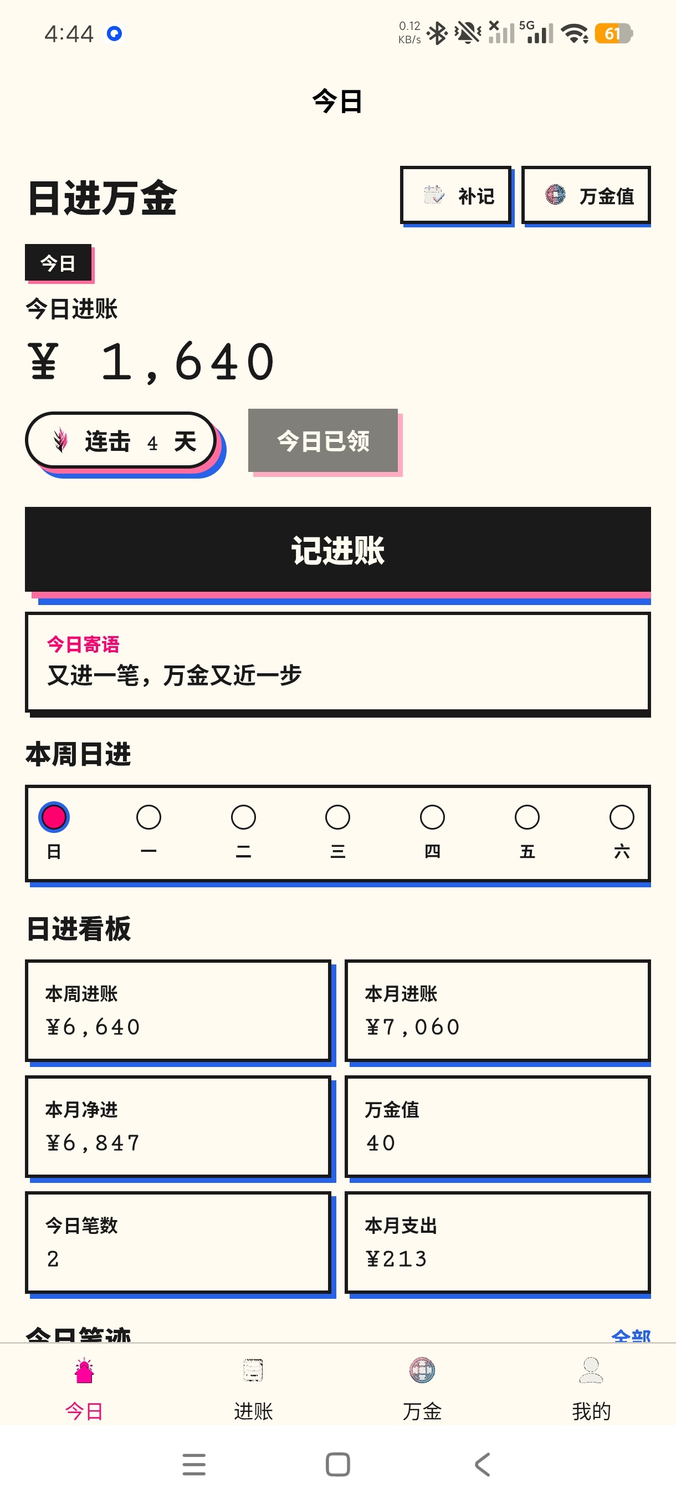Image resolution: width=676 pixels, height=1504 pixels.
Task: Select the 今日 black tag
Action: point(58,263)
